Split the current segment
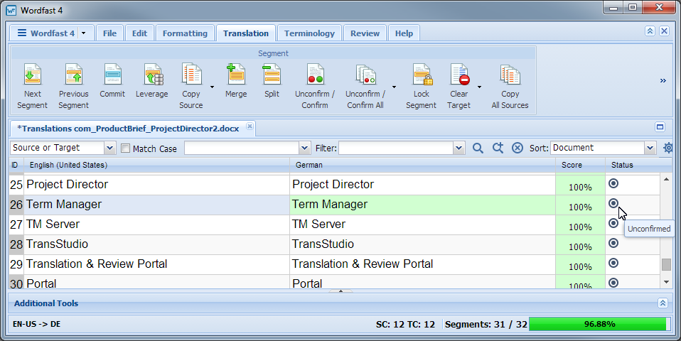 (272, 81)
